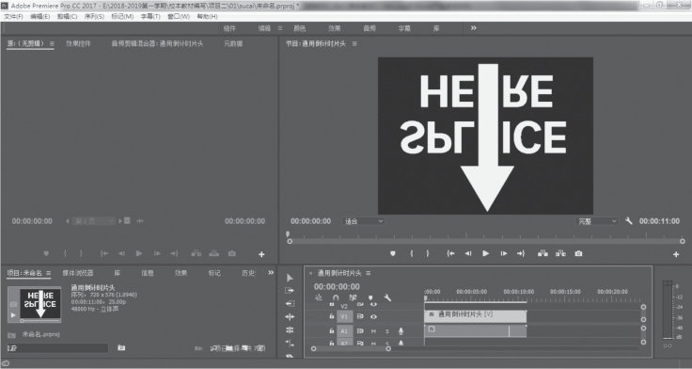Play the sequence in Program monitor
The width and height of the screenshot is (692, 369).
coord(485,253)
